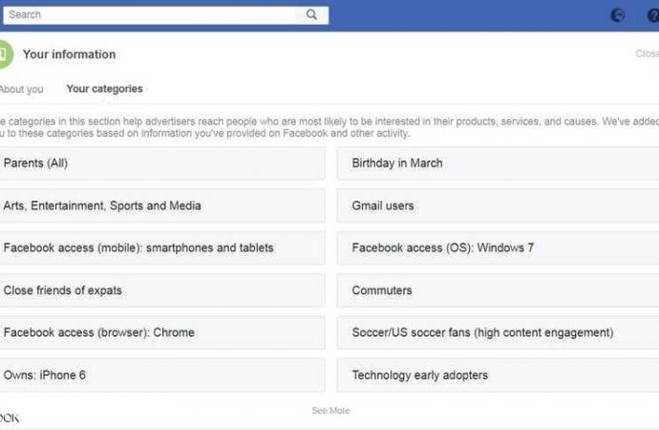Select the Your categories tab

pyautogui.click(x=104, y=89)
